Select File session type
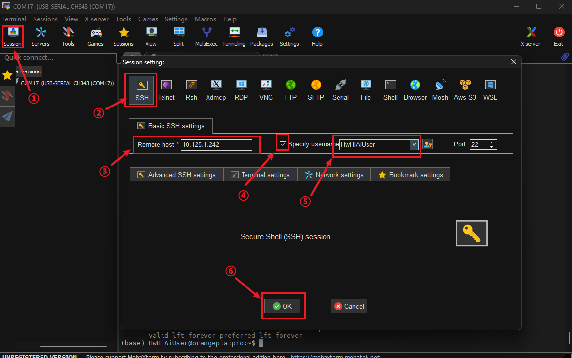This screenshot has height=358, width=572. (x=366, y=90)
